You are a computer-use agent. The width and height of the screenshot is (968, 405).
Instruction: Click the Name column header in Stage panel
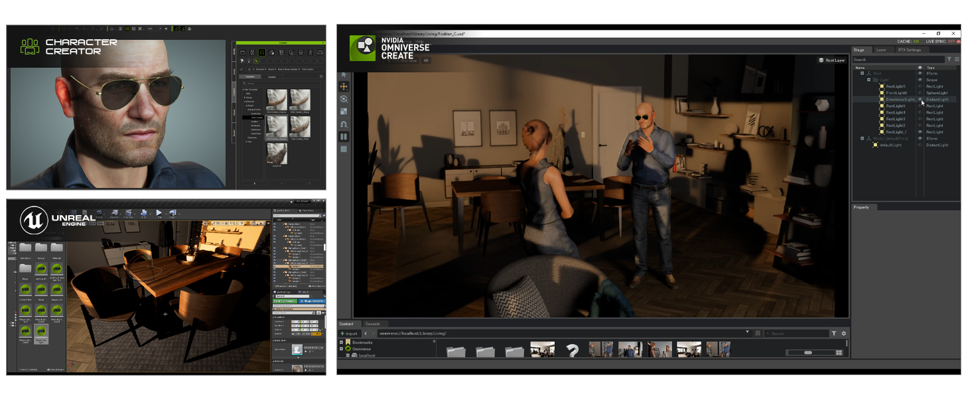(x=860, y=68)
